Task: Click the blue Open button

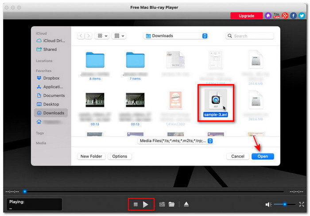Action: tap(263, 156)
